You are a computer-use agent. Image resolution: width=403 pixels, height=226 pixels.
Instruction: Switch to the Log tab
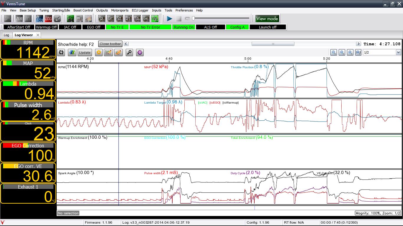pos(6,35)
